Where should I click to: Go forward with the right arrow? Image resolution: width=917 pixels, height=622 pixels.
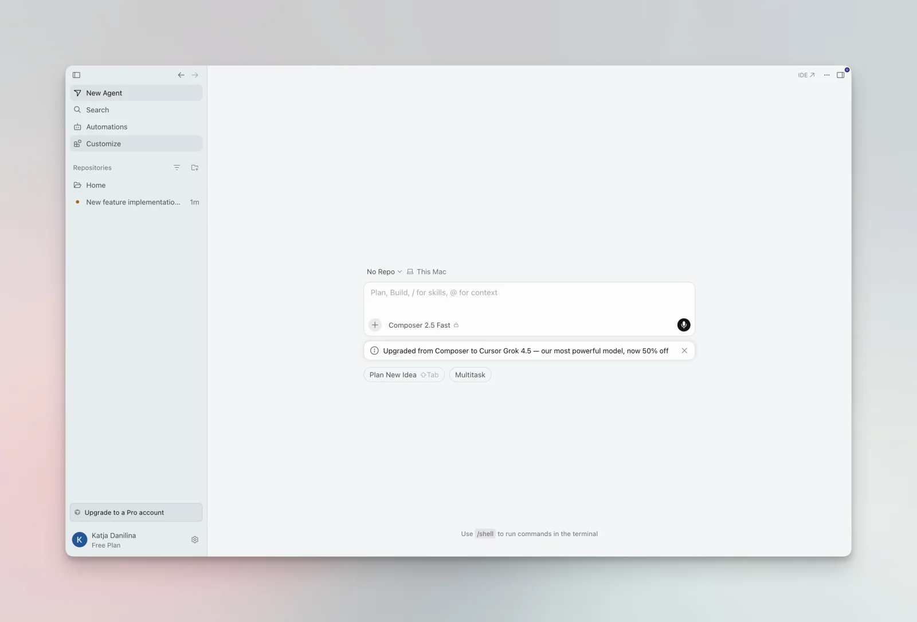pos(195,75)
